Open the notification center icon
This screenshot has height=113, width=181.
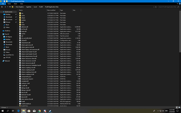coord(177,111)
